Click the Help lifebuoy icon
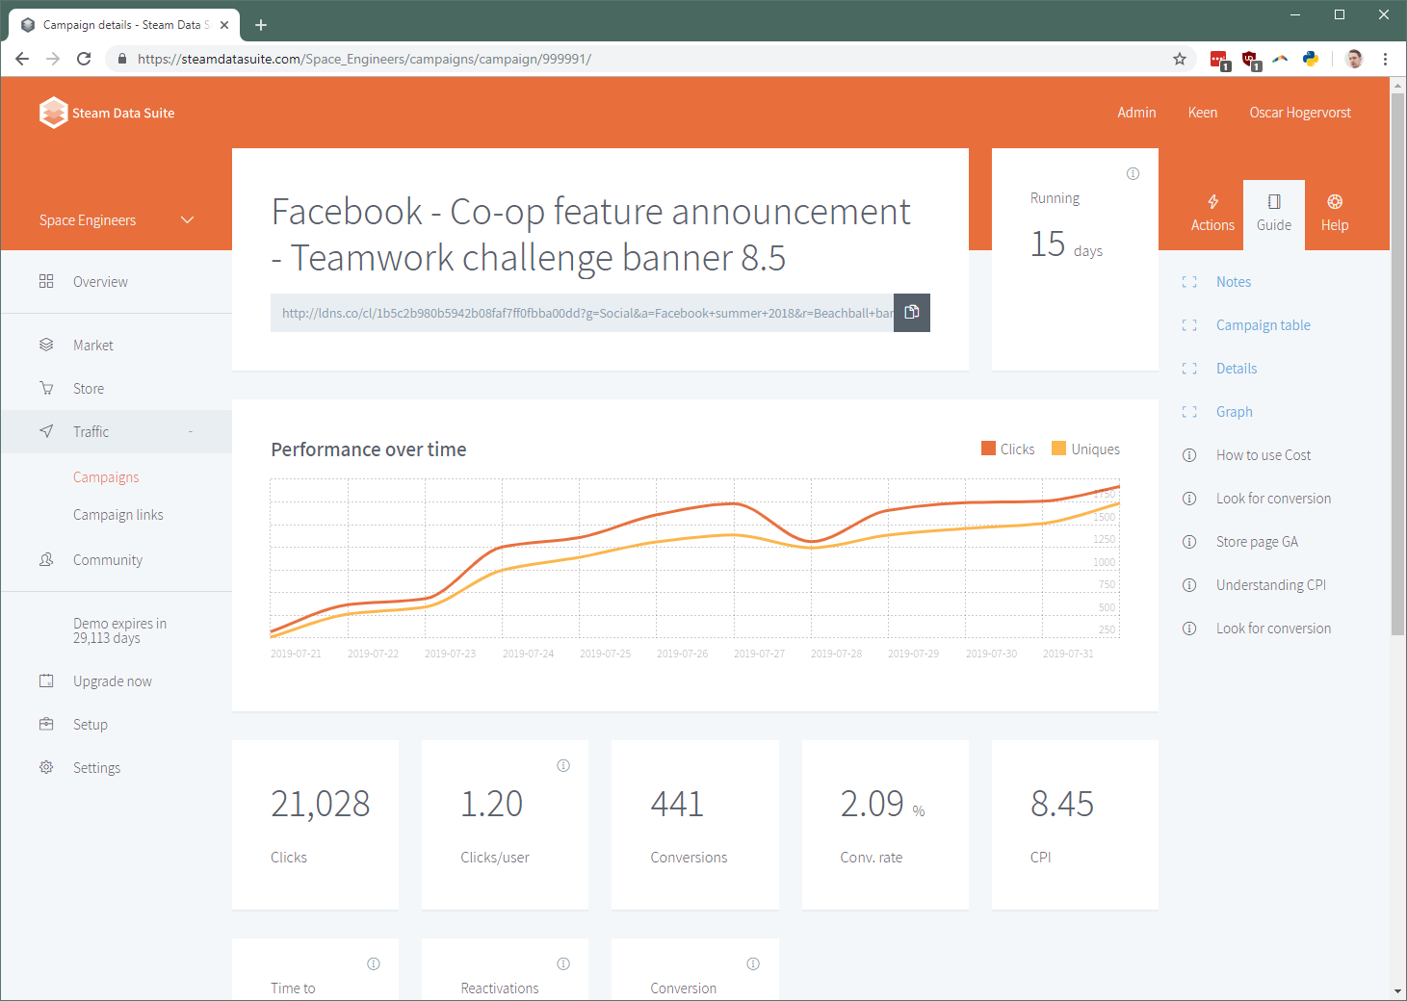The image size is (1407, 1001). [x=1335, y=201]
